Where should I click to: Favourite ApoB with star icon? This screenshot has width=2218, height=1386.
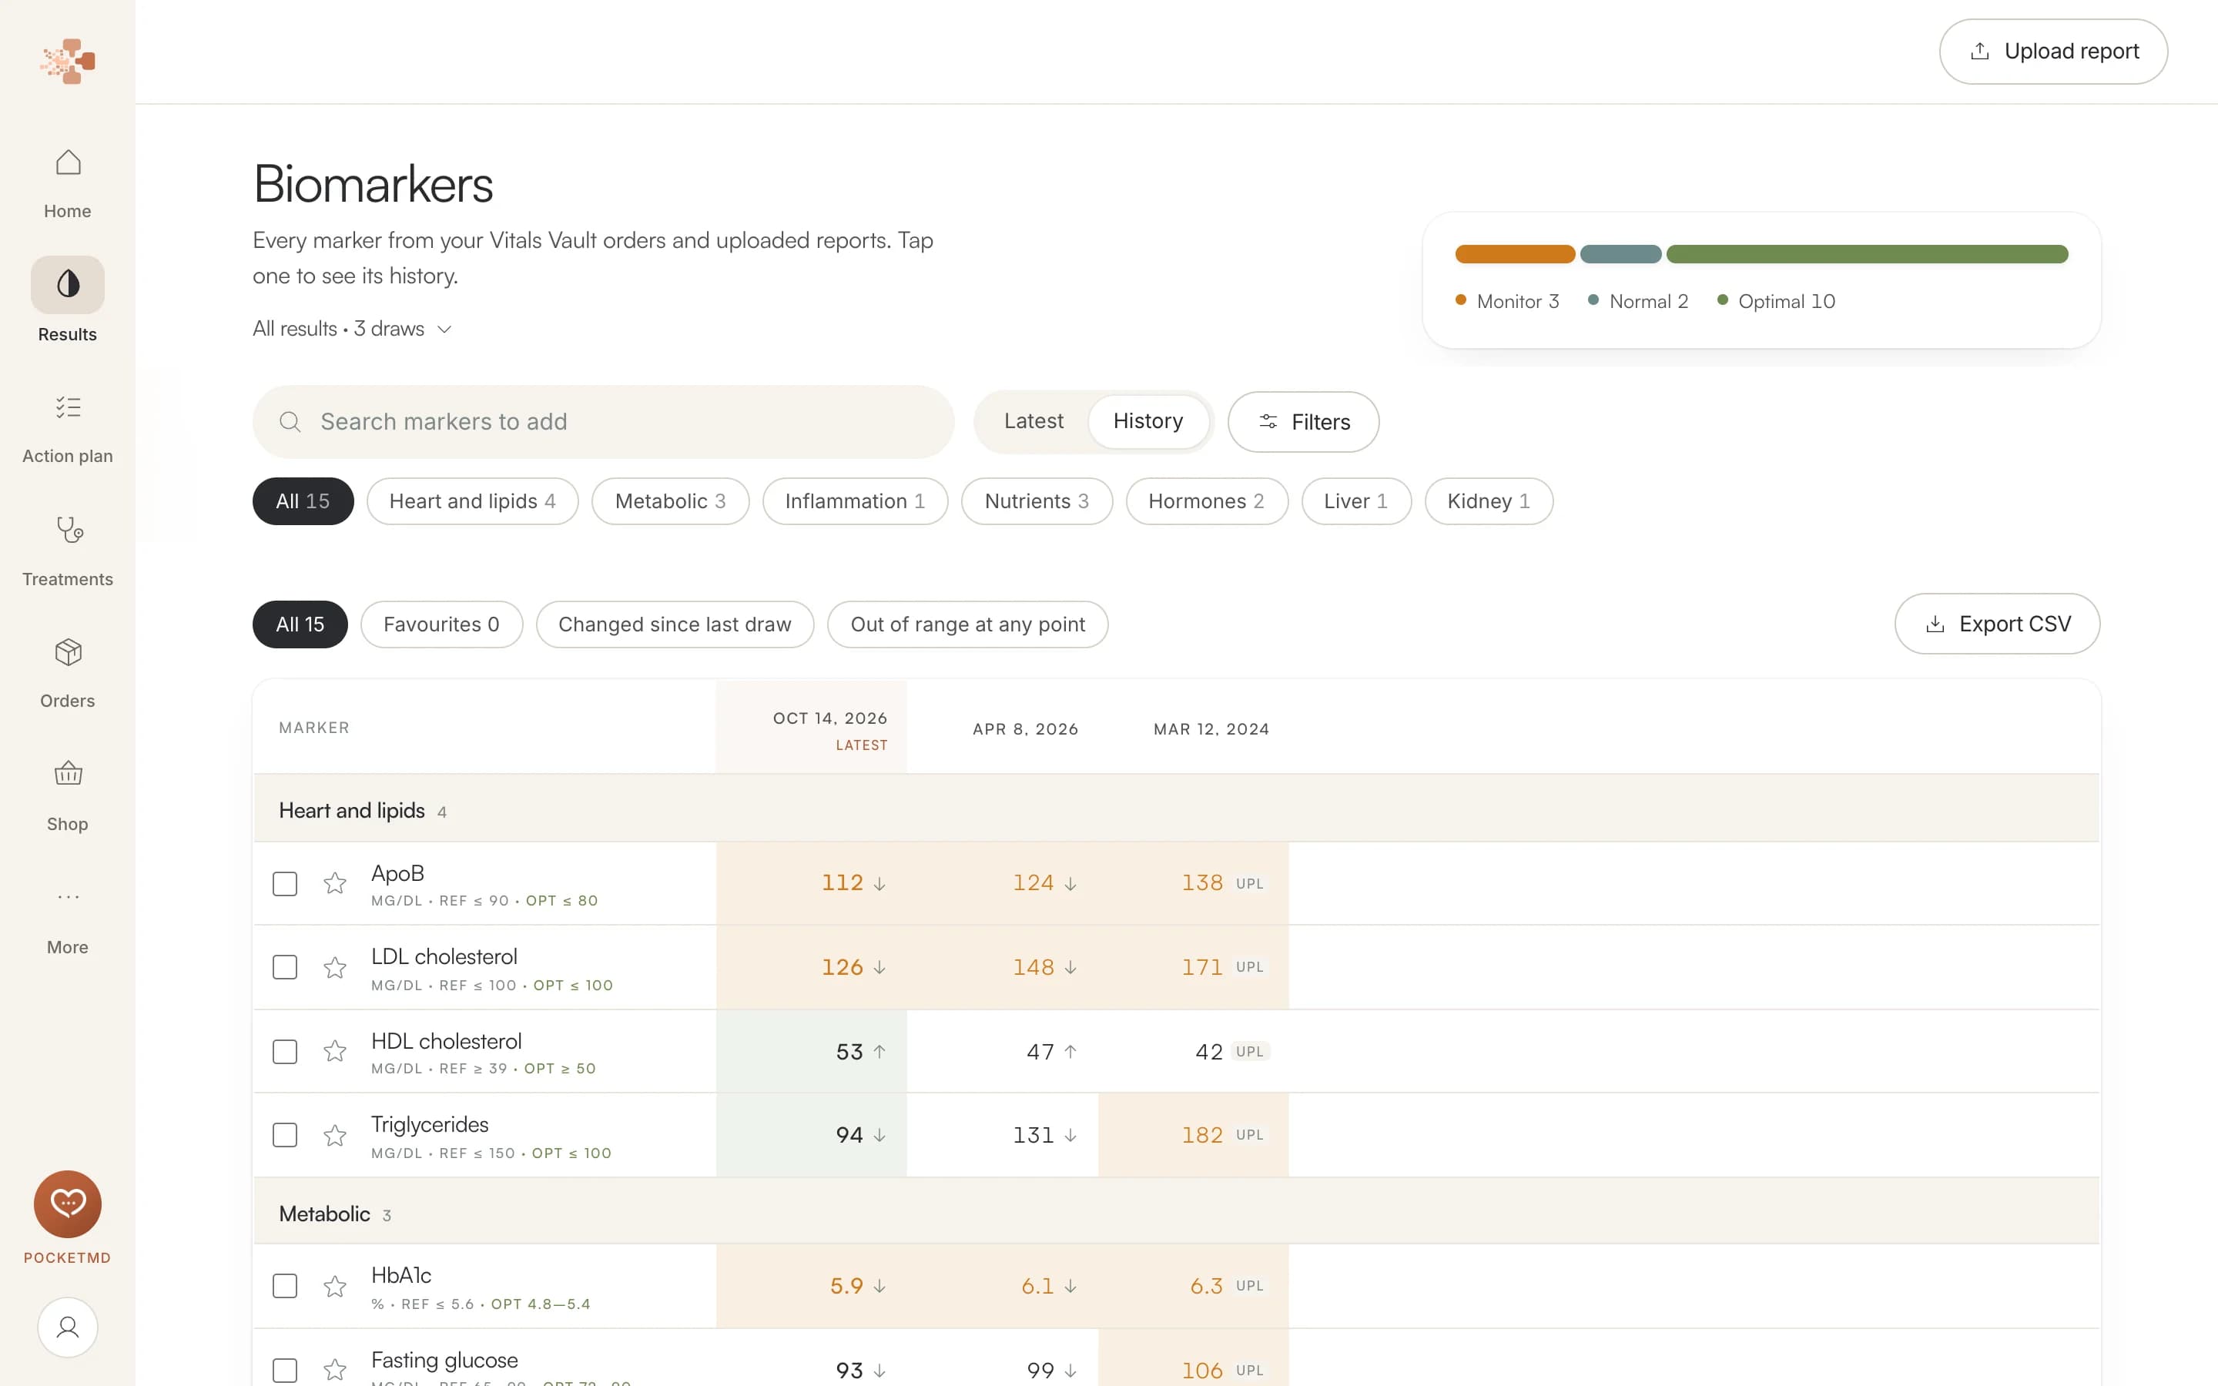(334, 884)
